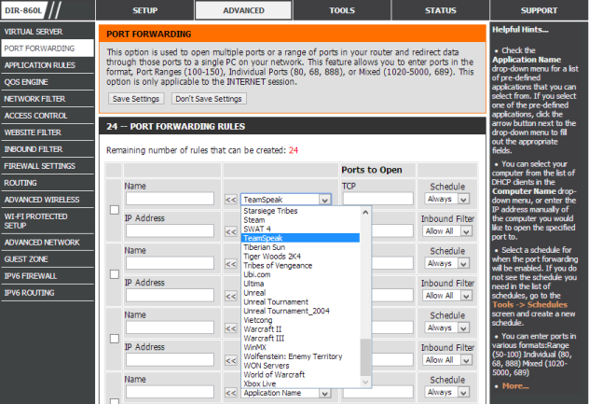Screen dimensions: 589x404
Task: Open the TOOLS tab
Action: coord(342,10)
